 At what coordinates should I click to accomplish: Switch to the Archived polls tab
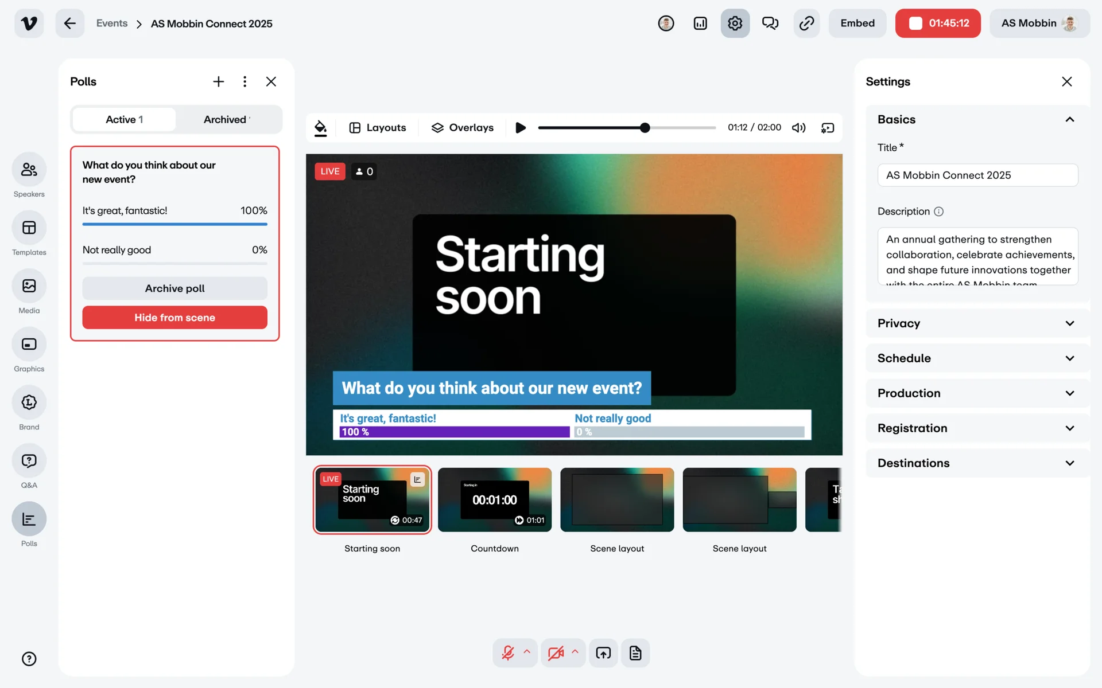[227, 119]
